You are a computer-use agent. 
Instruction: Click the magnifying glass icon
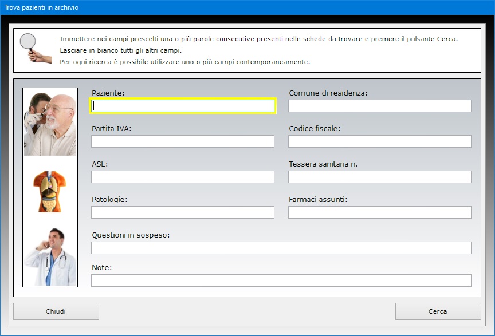35,48
